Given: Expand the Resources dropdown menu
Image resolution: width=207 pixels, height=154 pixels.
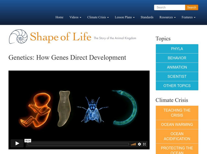Looking at the screenshot, I should click(x=167, y=17).
